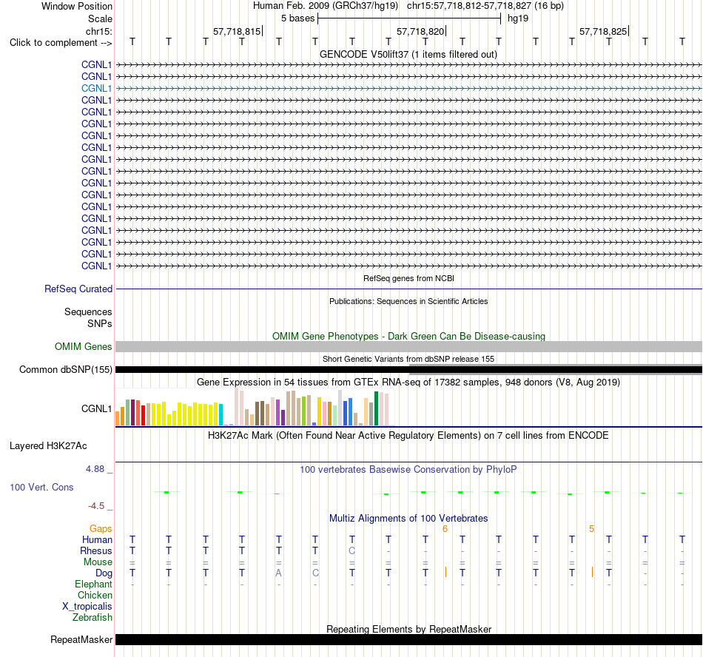Click the orange gap count 6

(445, 529)
